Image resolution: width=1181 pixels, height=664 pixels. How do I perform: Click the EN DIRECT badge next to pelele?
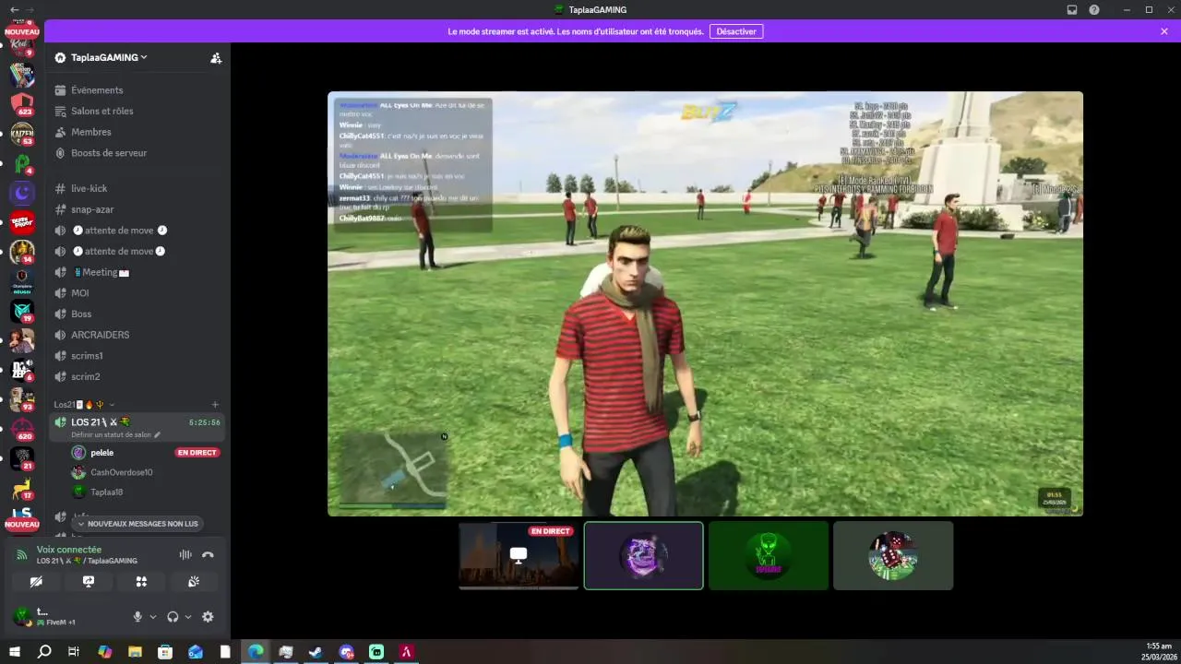click(197, 453)
